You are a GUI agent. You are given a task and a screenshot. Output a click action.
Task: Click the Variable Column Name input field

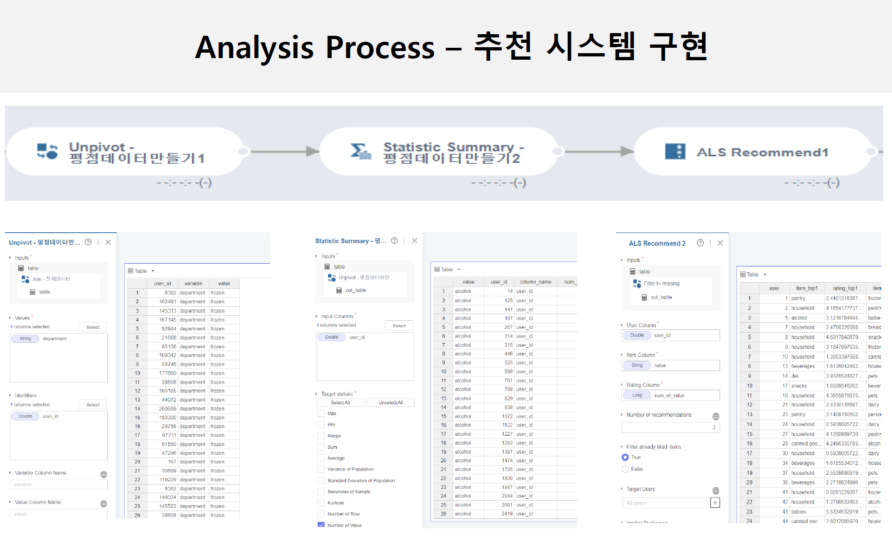59,485
